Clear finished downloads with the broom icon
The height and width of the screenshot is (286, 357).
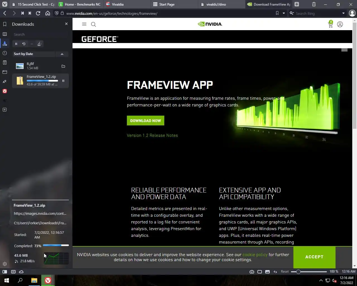pos(39,44)
